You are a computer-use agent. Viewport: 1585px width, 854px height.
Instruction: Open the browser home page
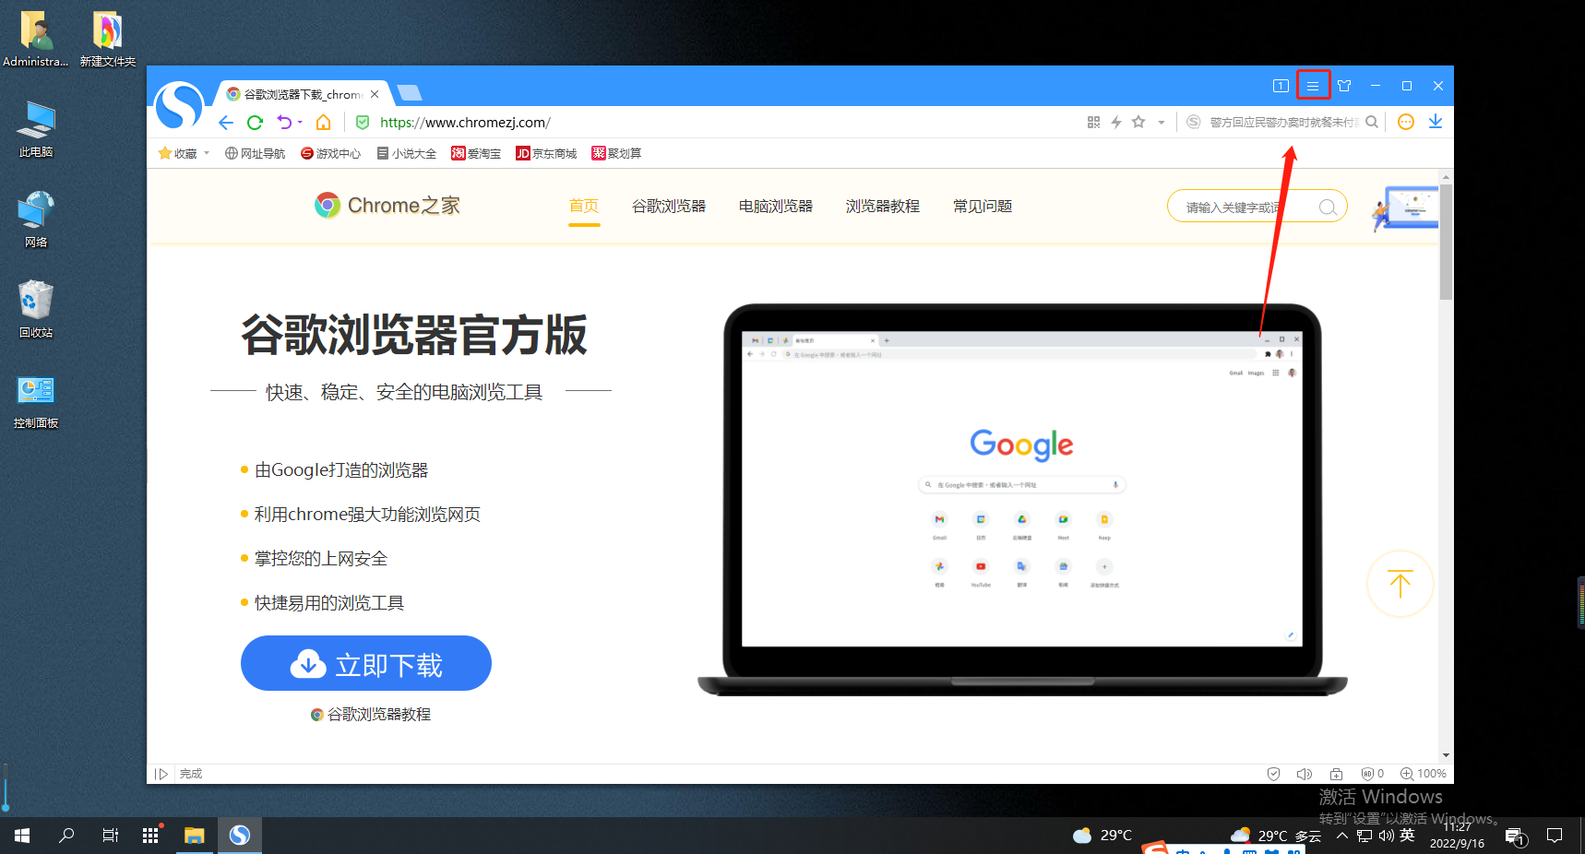[323, 123]
